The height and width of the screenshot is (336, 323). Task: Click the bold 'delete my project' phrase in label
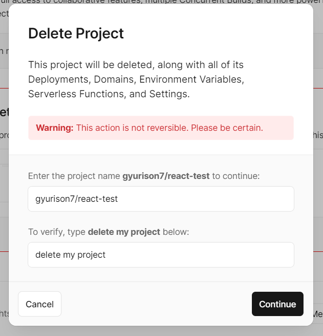124,231
